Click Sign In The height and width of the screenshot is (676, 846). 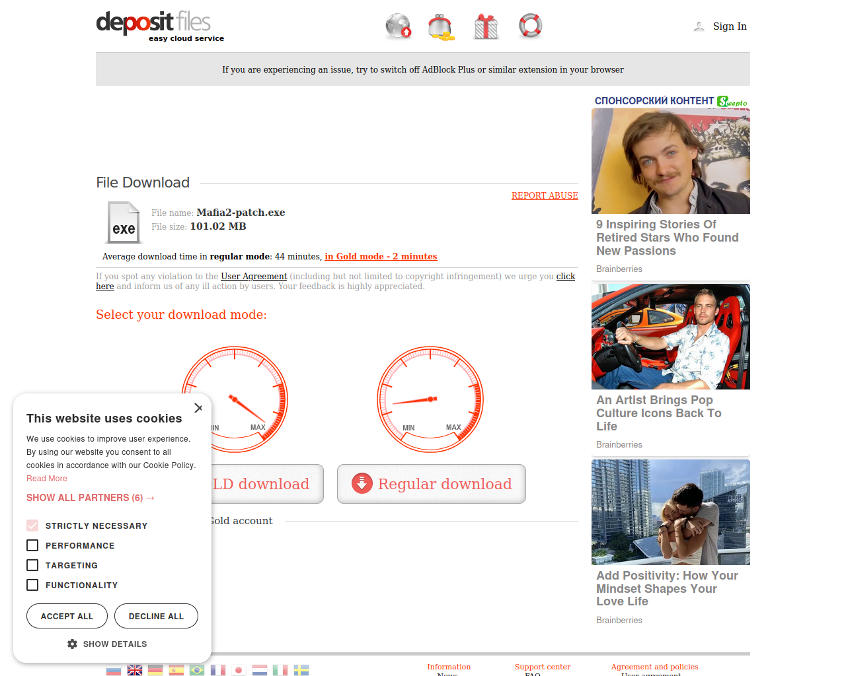click(x=730, y=26)
